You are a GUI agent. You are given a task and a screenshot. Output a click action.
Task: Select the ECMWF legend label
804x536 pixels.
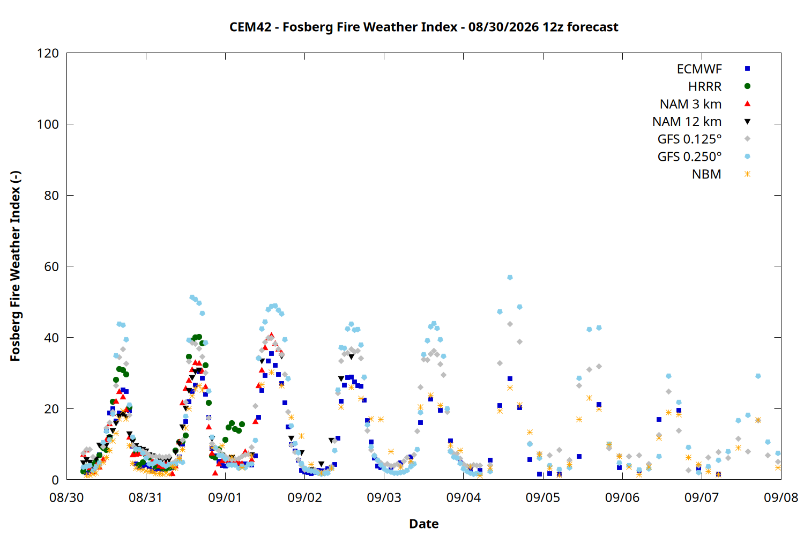pos(699,69)
